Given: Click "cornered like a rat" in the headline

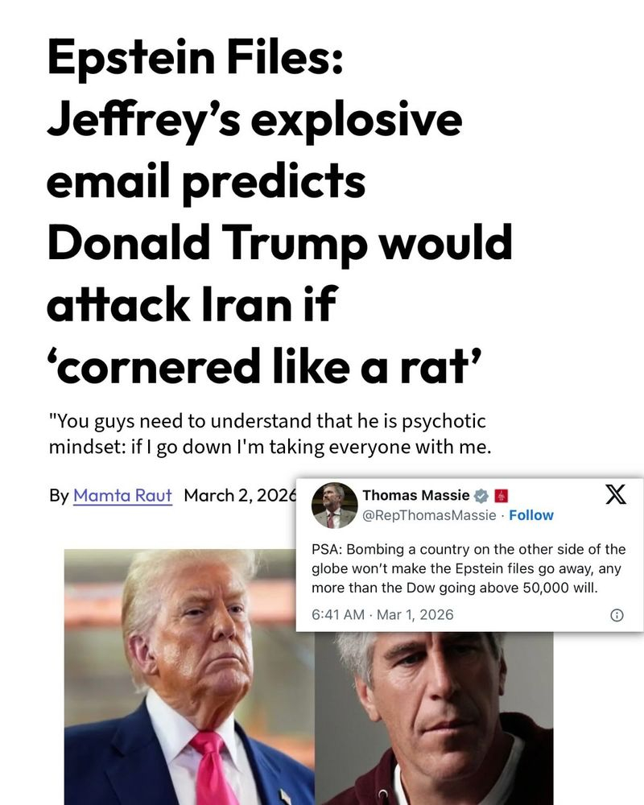Looking at the screenshot, I should pos(266,369).
